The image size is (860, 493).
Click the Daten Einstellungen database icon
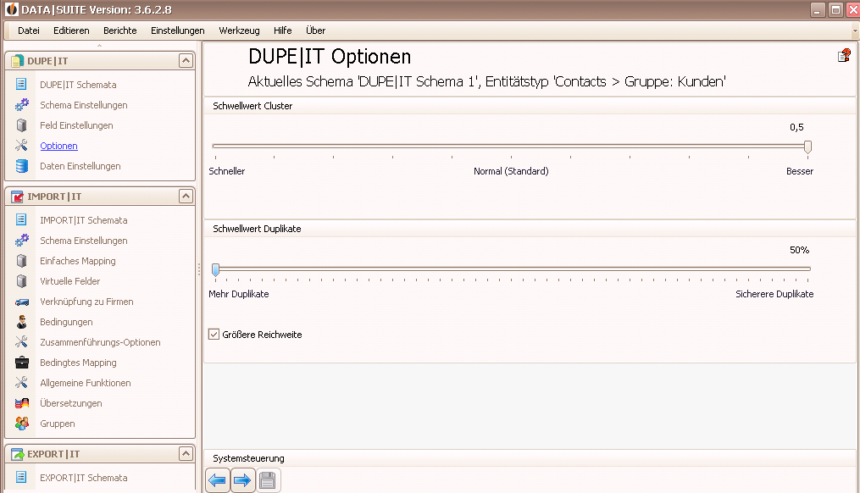22,166
